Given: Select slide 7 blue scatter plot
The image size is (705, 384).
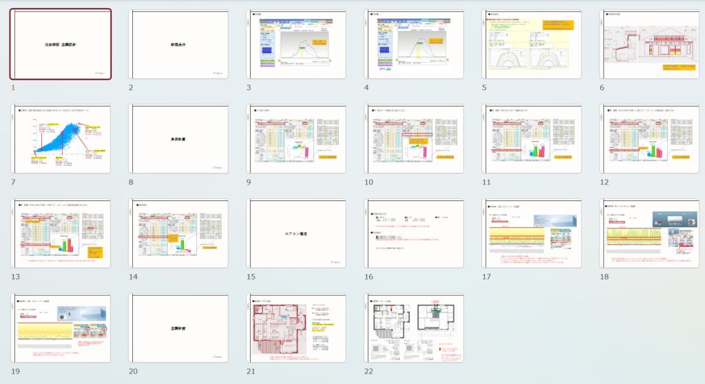Looking at the screenshot, I should [x=61, y=139].
